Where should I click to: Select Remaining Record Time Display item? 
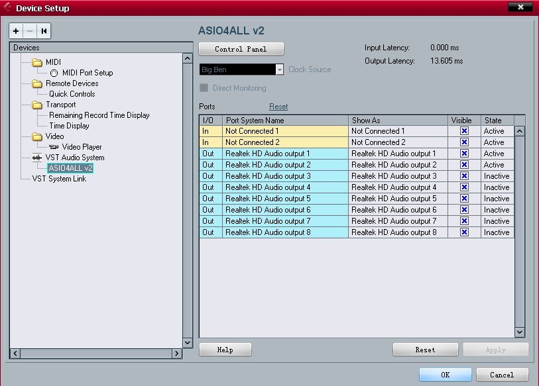tap(99, 115)
